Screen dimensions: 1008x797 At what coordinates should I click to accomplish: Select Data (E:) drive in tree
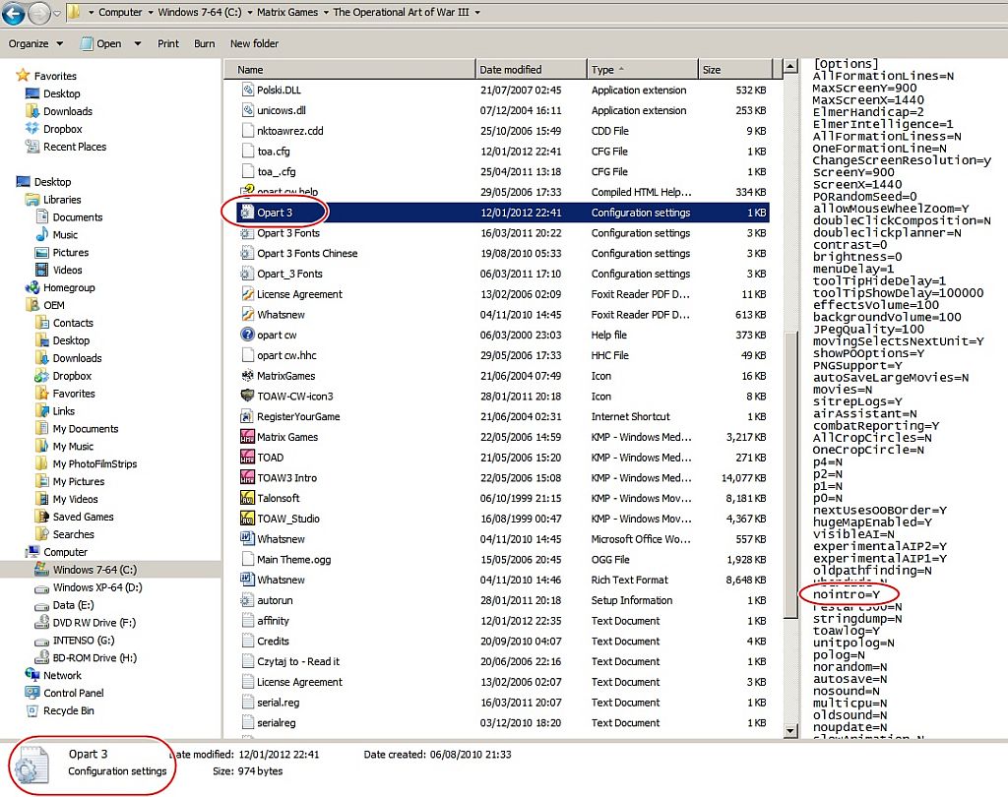[x=73, y=605]
